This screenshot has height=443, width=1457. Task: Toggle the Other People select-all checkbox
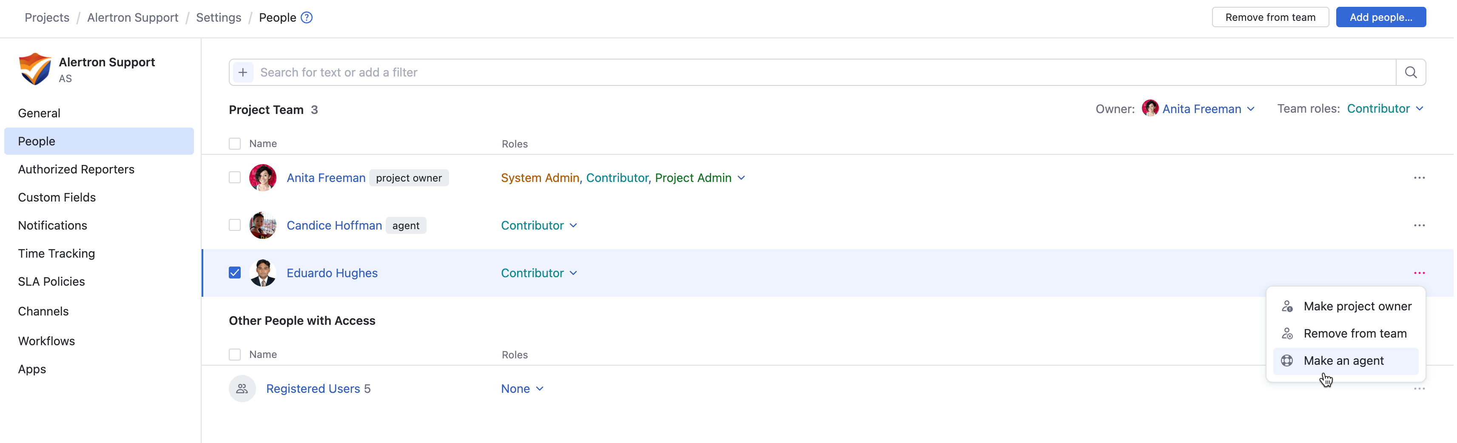click(x=235, y=355)
